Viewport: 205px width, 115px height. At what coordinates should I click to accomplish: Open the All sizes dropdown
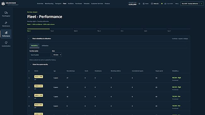click(57, 55)
